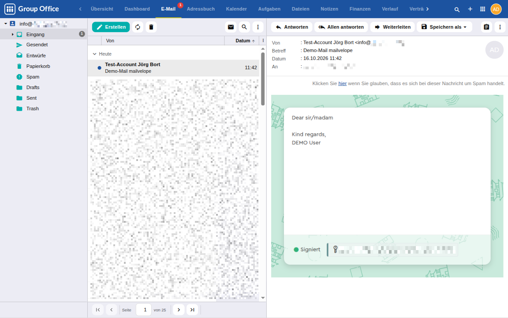Open the Speichern als dropdown
Image resolution: width=508 pixels, height=318 pixels.
[x=444, y=27]
